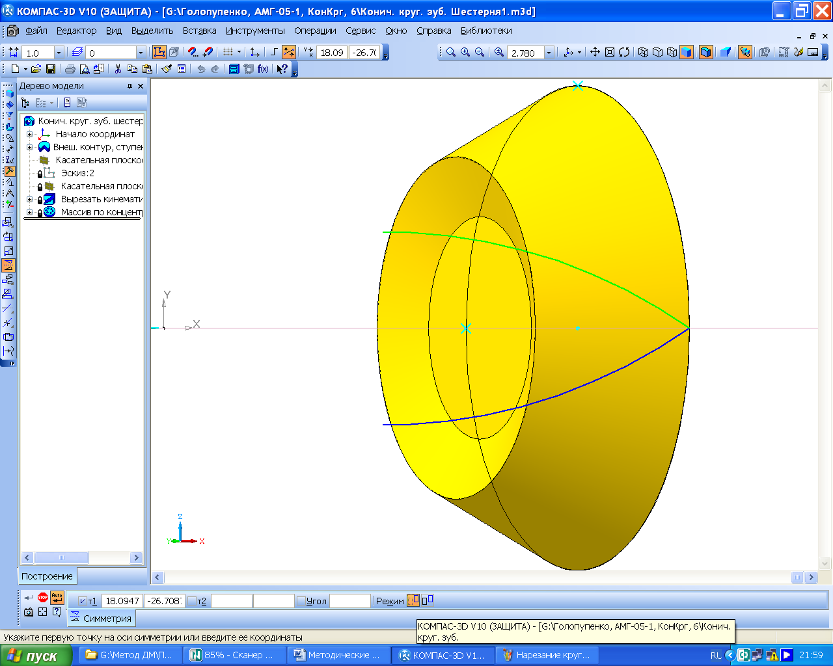The image size is (833, 666).
Task: Open current step 1.0 dropdown
Action: click(x=59, y=53)
